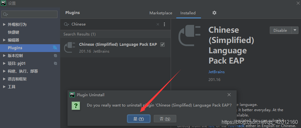301x128 pixels.
Task: Open the JetBrains vendor link
Action: tap(217, 72)
